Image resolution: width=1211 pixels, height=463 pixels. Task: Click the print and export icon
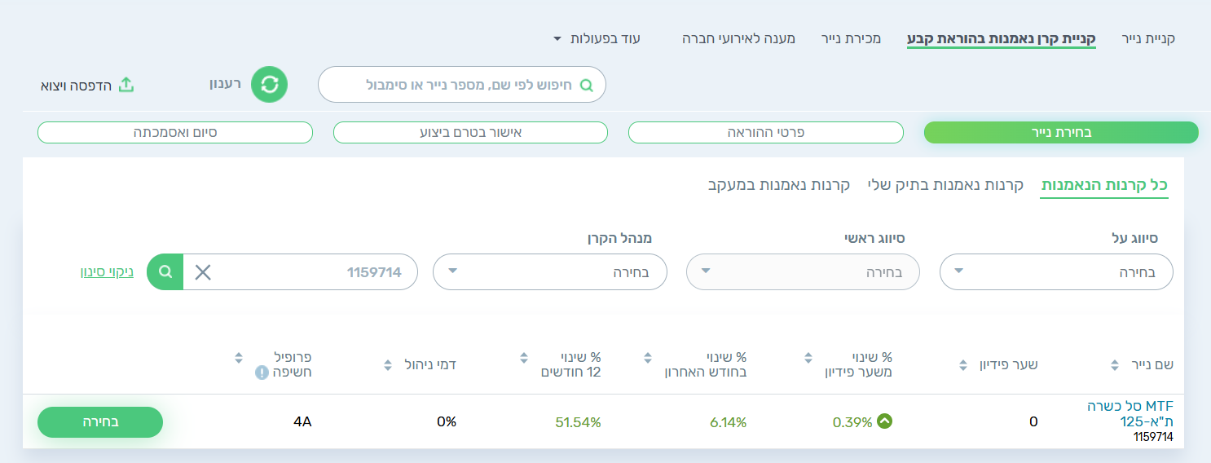[x=126, y=85]
